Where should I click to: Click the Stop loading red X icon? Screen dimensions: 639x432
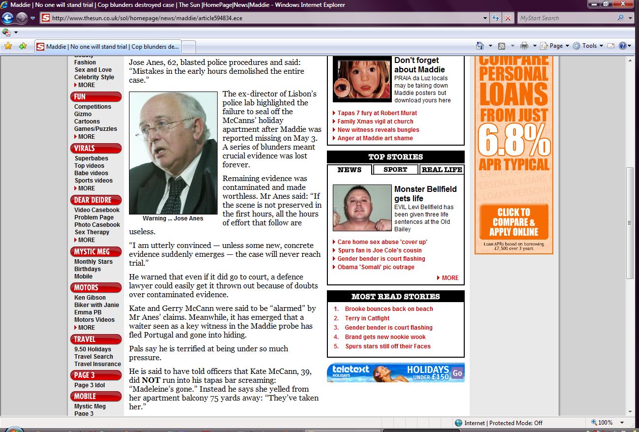(x=508, y=18)
